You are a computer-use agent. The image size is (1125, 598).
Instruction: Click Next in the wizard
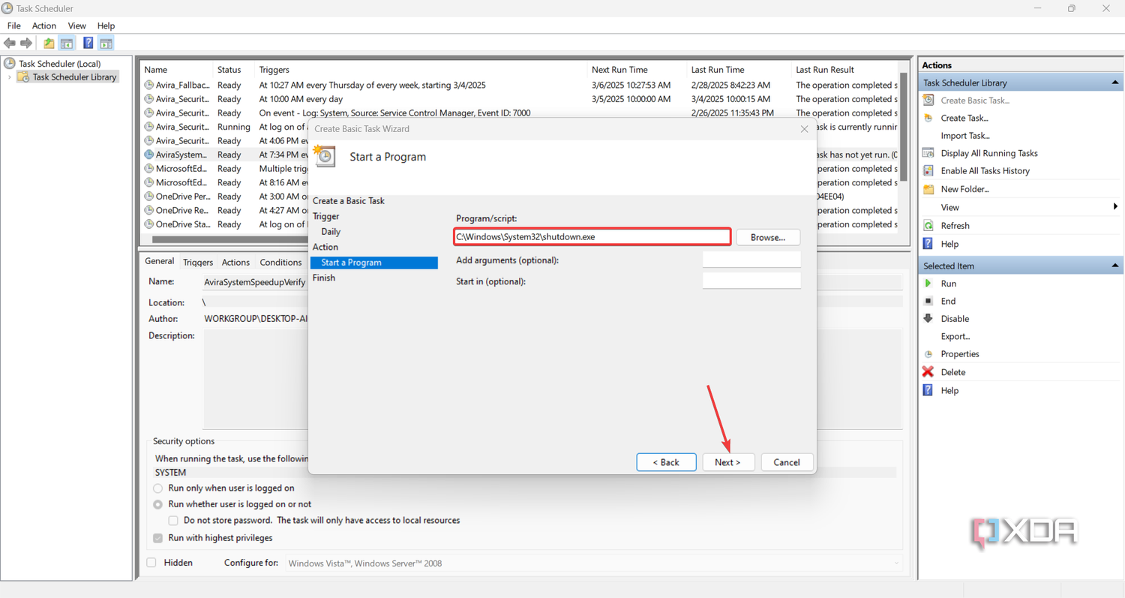[727, 462]
